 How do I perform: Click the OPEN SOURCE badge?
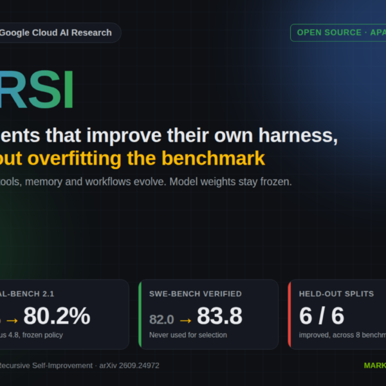click(x=338, y=33)
